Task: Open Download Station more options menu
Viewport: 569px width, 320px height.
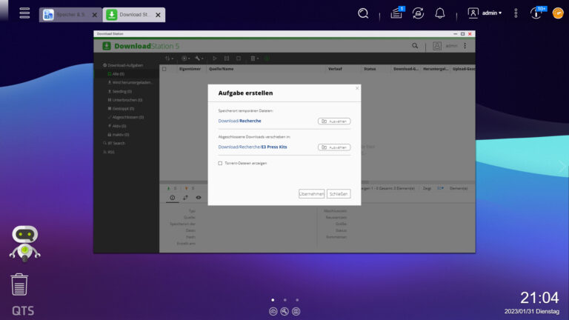Action: 465,46
